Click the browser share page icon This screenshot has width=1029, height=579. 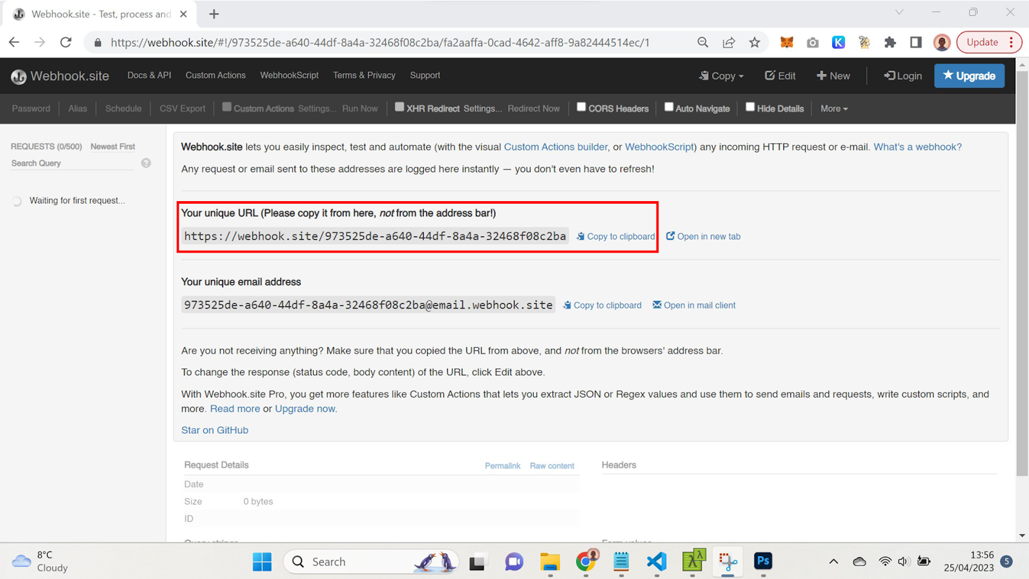[x=729, y=42]
